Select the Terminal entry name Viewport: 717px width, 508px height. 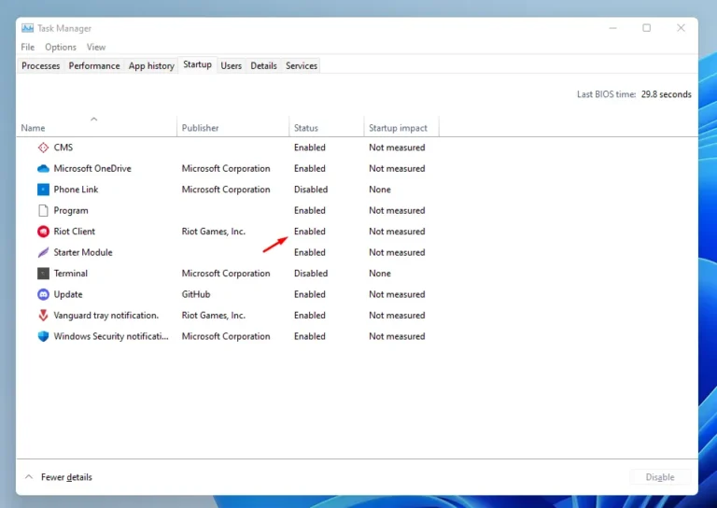(x=70, y=274)
